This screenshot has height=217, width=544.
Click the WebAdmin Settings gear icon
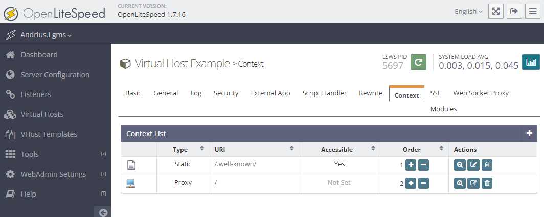[x=10, y=174]
